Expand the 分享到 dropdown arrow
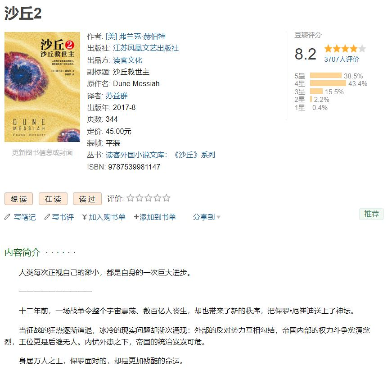Viewport: 392px width, 380px height. coord(218,217)
